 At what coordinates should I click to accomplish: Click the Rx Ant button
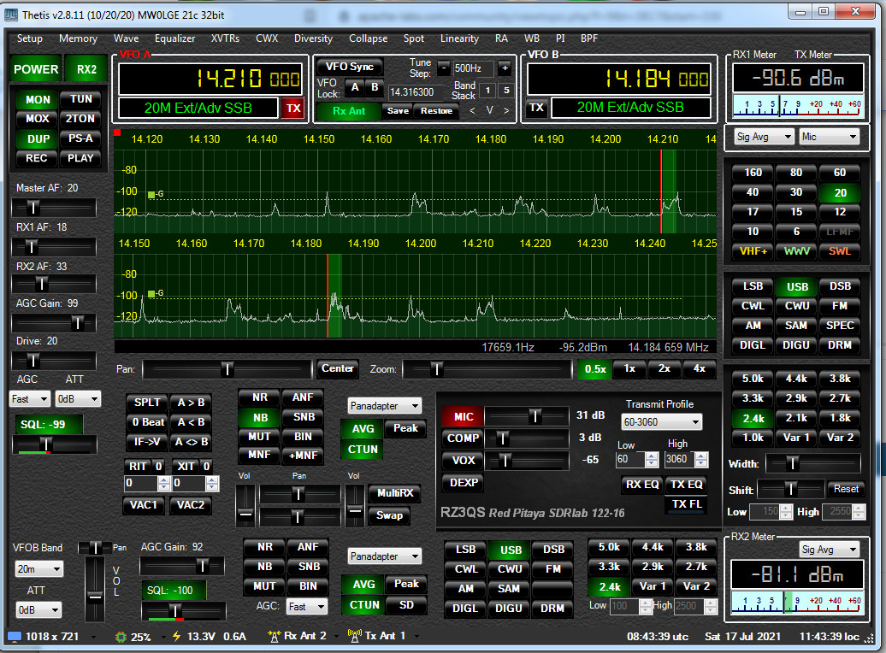point(349,111)
